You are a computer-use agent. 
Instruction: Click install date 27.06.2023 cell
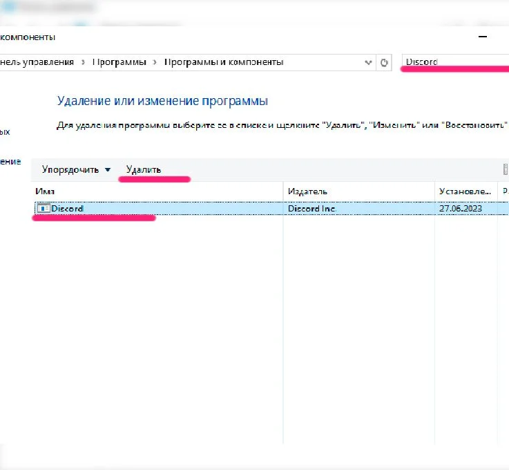pos(460,209)
